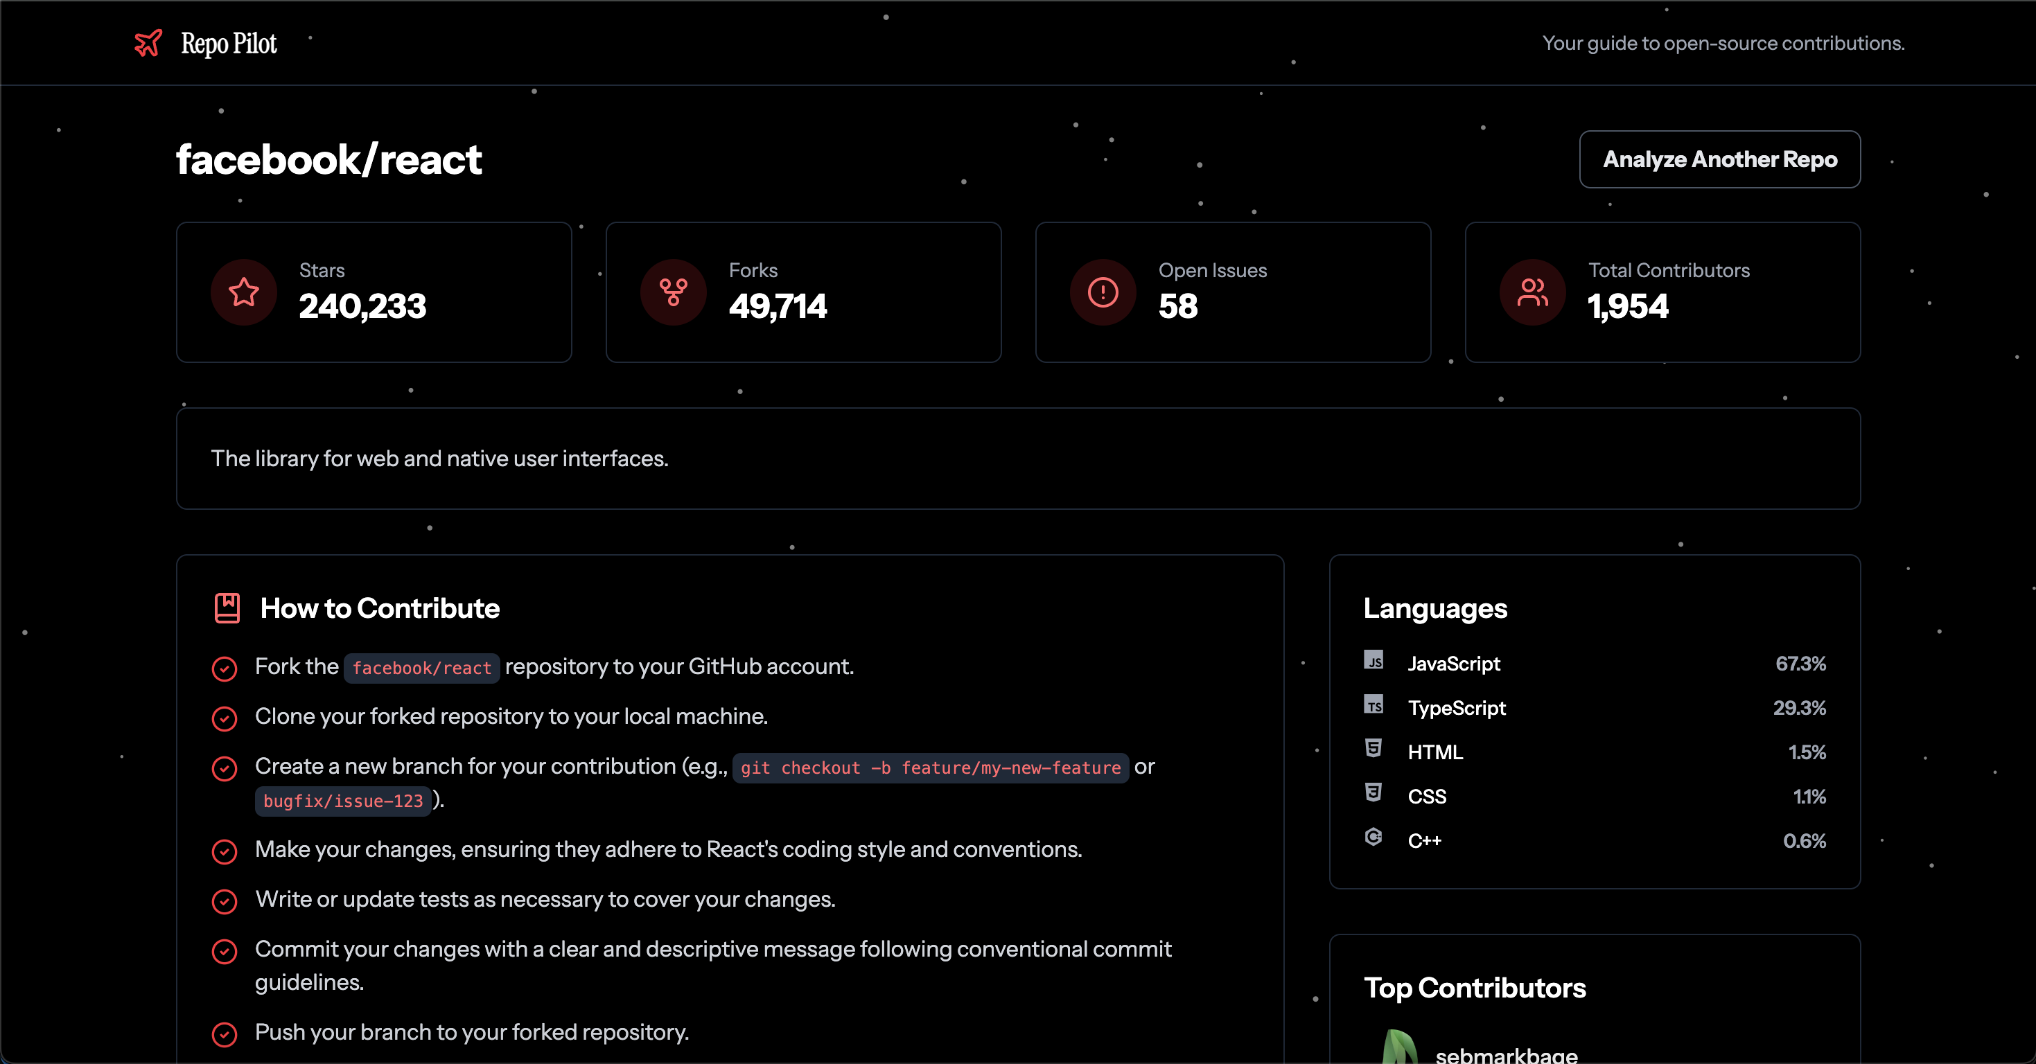Image resolution: width=2036 pixels, height=1064 pixels.
Task: Select the Forks icon in the stats card
Action: click(x=673, y=292)
